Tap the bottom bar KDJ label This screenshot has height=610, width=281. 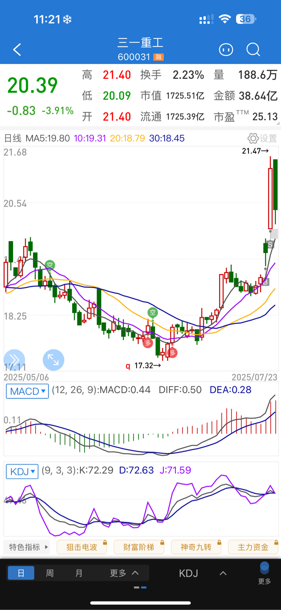point(188,573)
